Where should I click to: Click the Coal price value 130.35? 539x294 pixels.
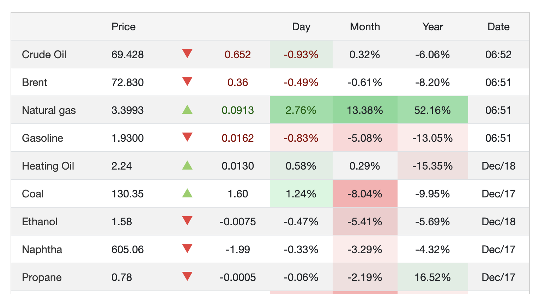click(x=127, y=194)
